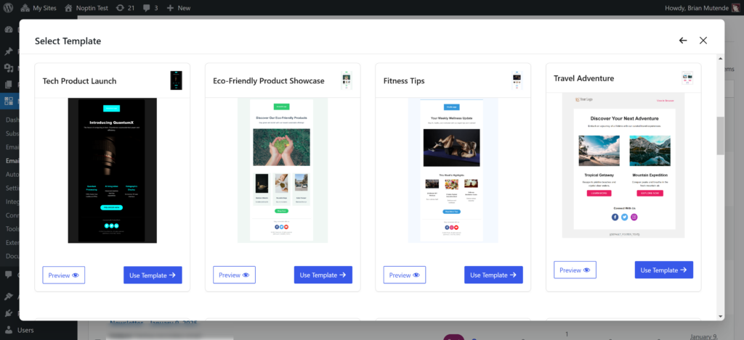The image size is (744, 340).
Task: Click the WordPress logo in admin bar
Action: pos(8,8)
